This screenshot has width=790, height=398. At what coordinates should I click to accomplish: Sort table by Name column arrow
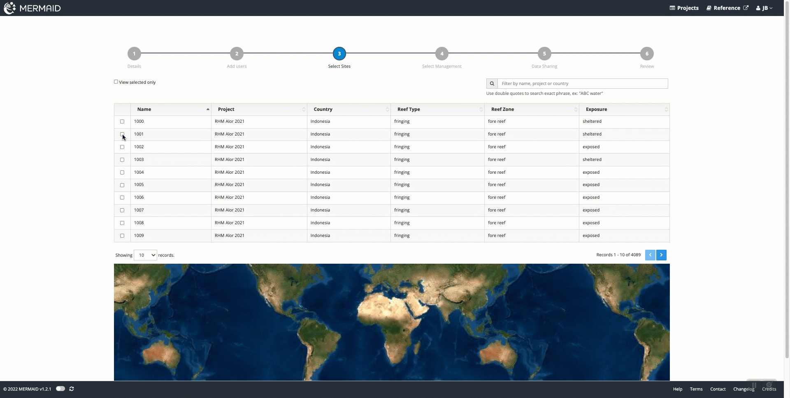coord(208,109)
